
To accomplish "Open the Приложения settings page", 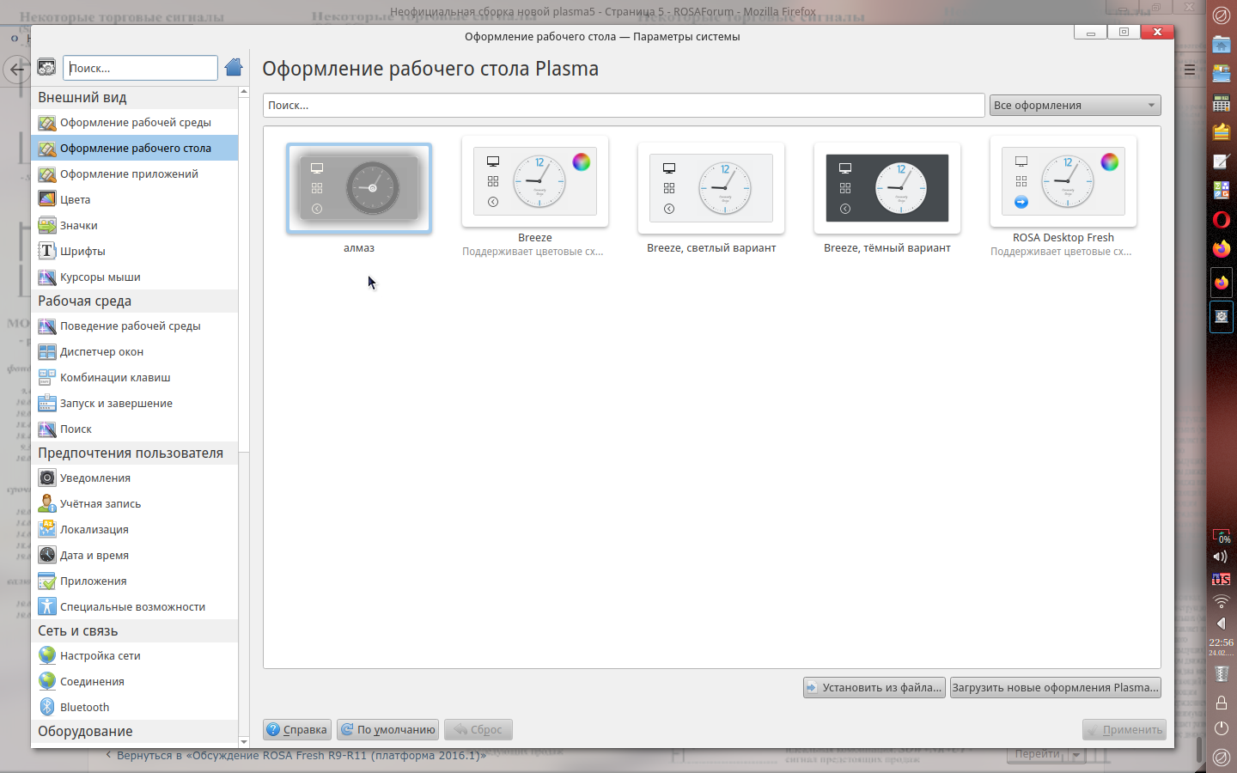I will coord(135,581).
